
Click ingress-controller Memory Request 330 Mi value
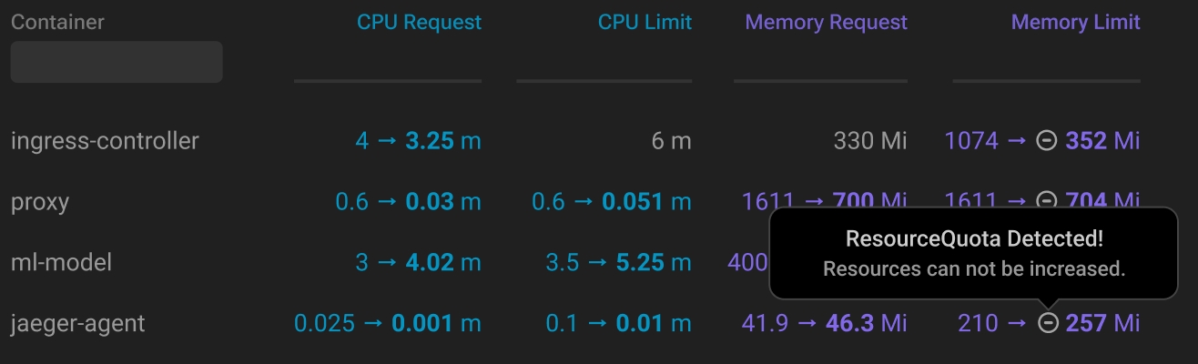[870, 141]
